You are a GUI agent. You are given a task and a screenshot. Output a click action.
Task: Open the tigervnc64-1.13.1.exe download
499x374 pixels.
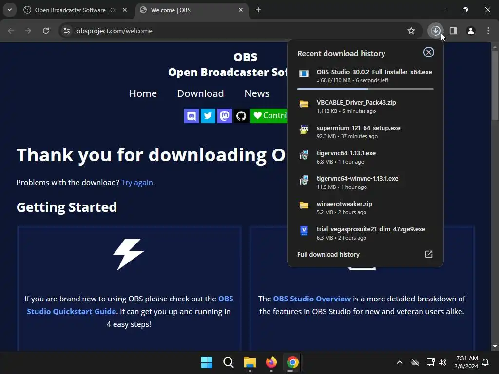[x=365, y=157]
